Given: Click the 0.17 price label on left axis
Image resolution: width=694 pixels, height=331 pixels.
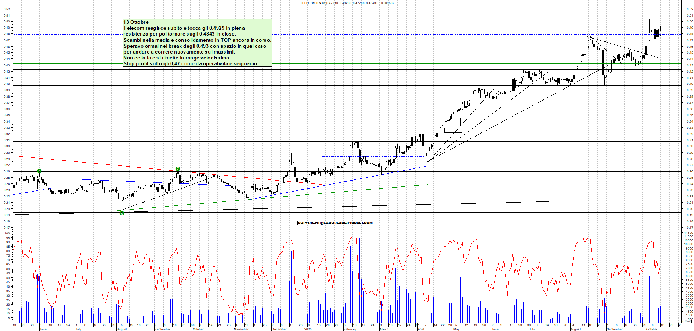Looking at the screenshot, I should click(7, 228).
